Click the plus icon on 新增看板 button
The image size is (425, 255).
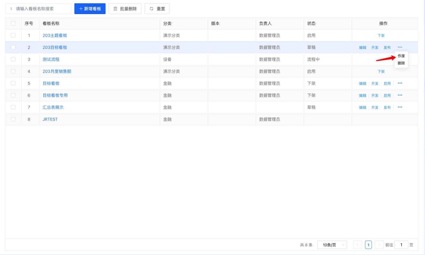point(81,9)
